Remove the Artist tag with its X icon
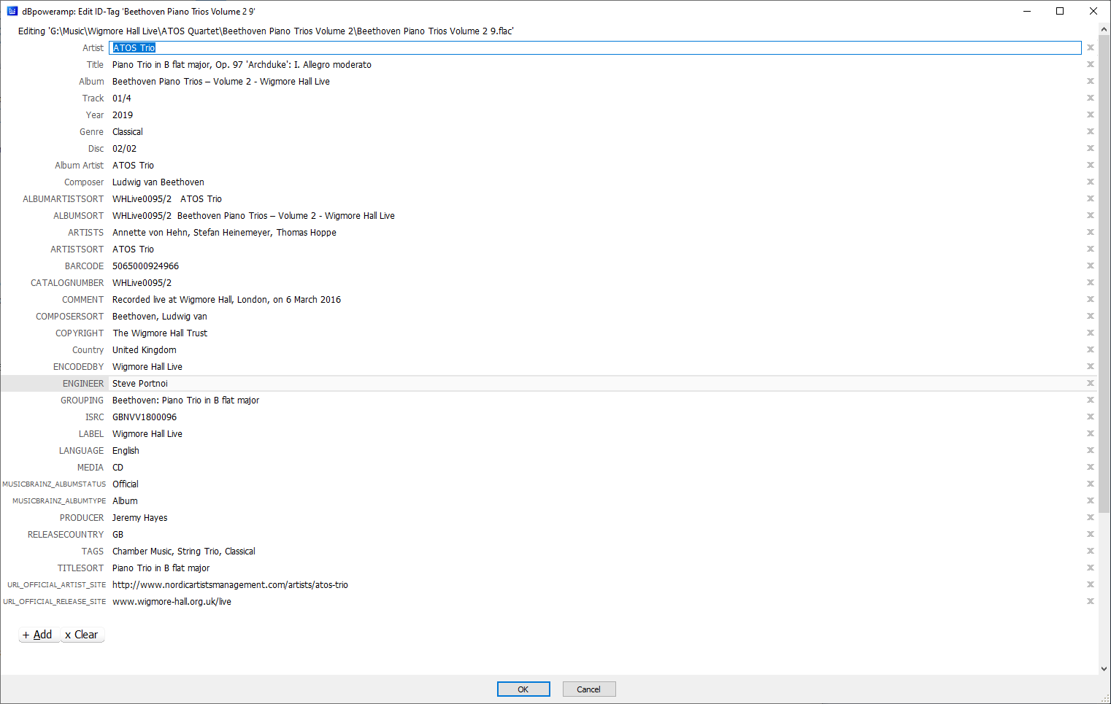This screenshot has height=704, width=1111. tap(1090, 47)
